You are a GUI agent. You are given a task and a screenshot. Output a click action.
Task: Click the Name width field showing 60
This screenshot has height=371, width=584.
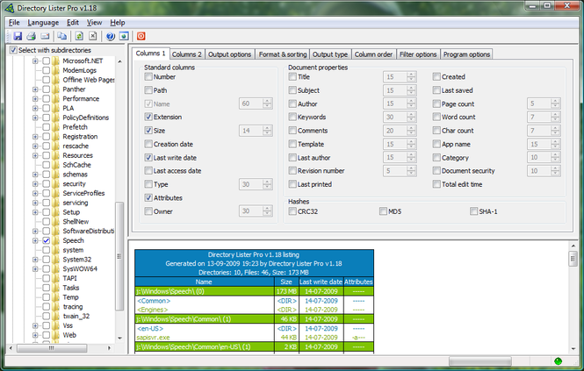[x=251, y=103]
